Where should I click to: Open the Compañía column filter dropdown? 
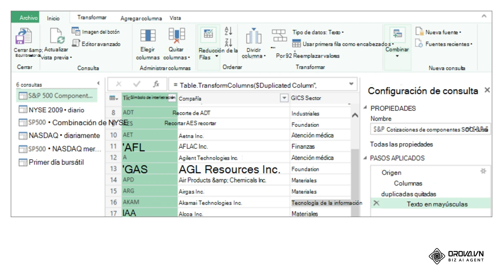(x=284, y=98)
